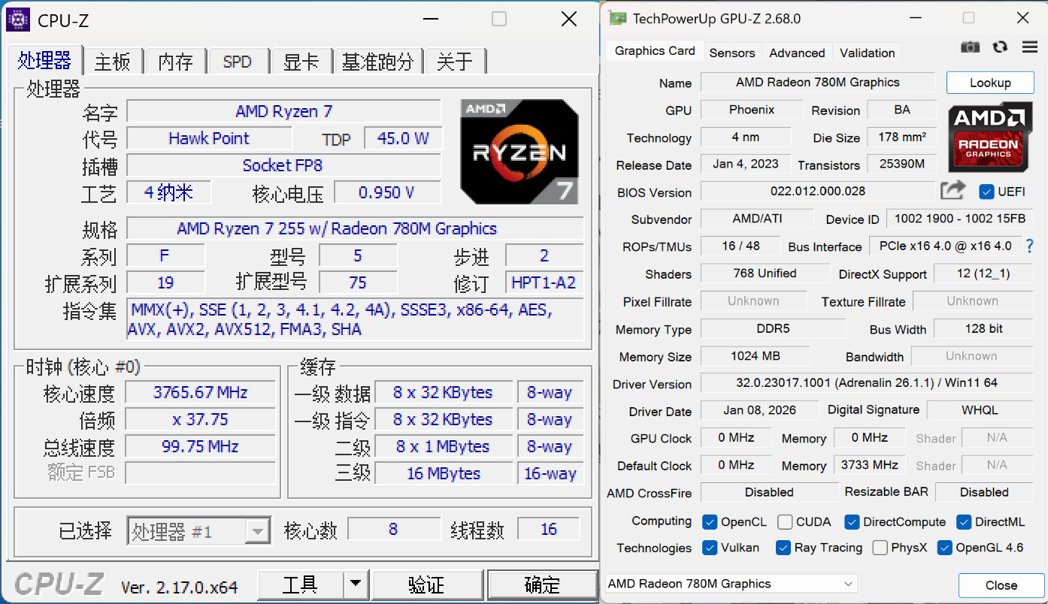Toggle the UEFI checkbox
The height and width of the screenshot is (604, 1048).
coord(986,192)
